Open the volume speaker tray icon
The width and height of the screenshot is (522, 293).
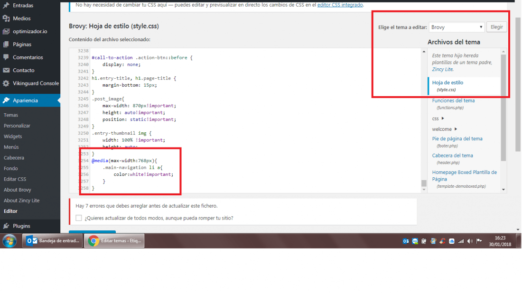click(x=470, y=241)
